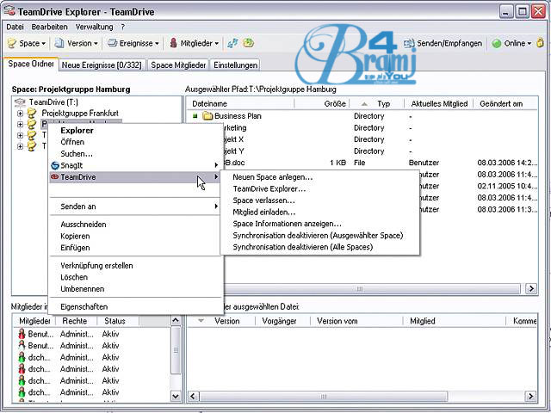Click first Benut... member icon
Screen dimensions: 551x413
point(22,334)
